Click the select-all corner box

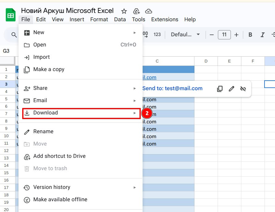(7, 61)
